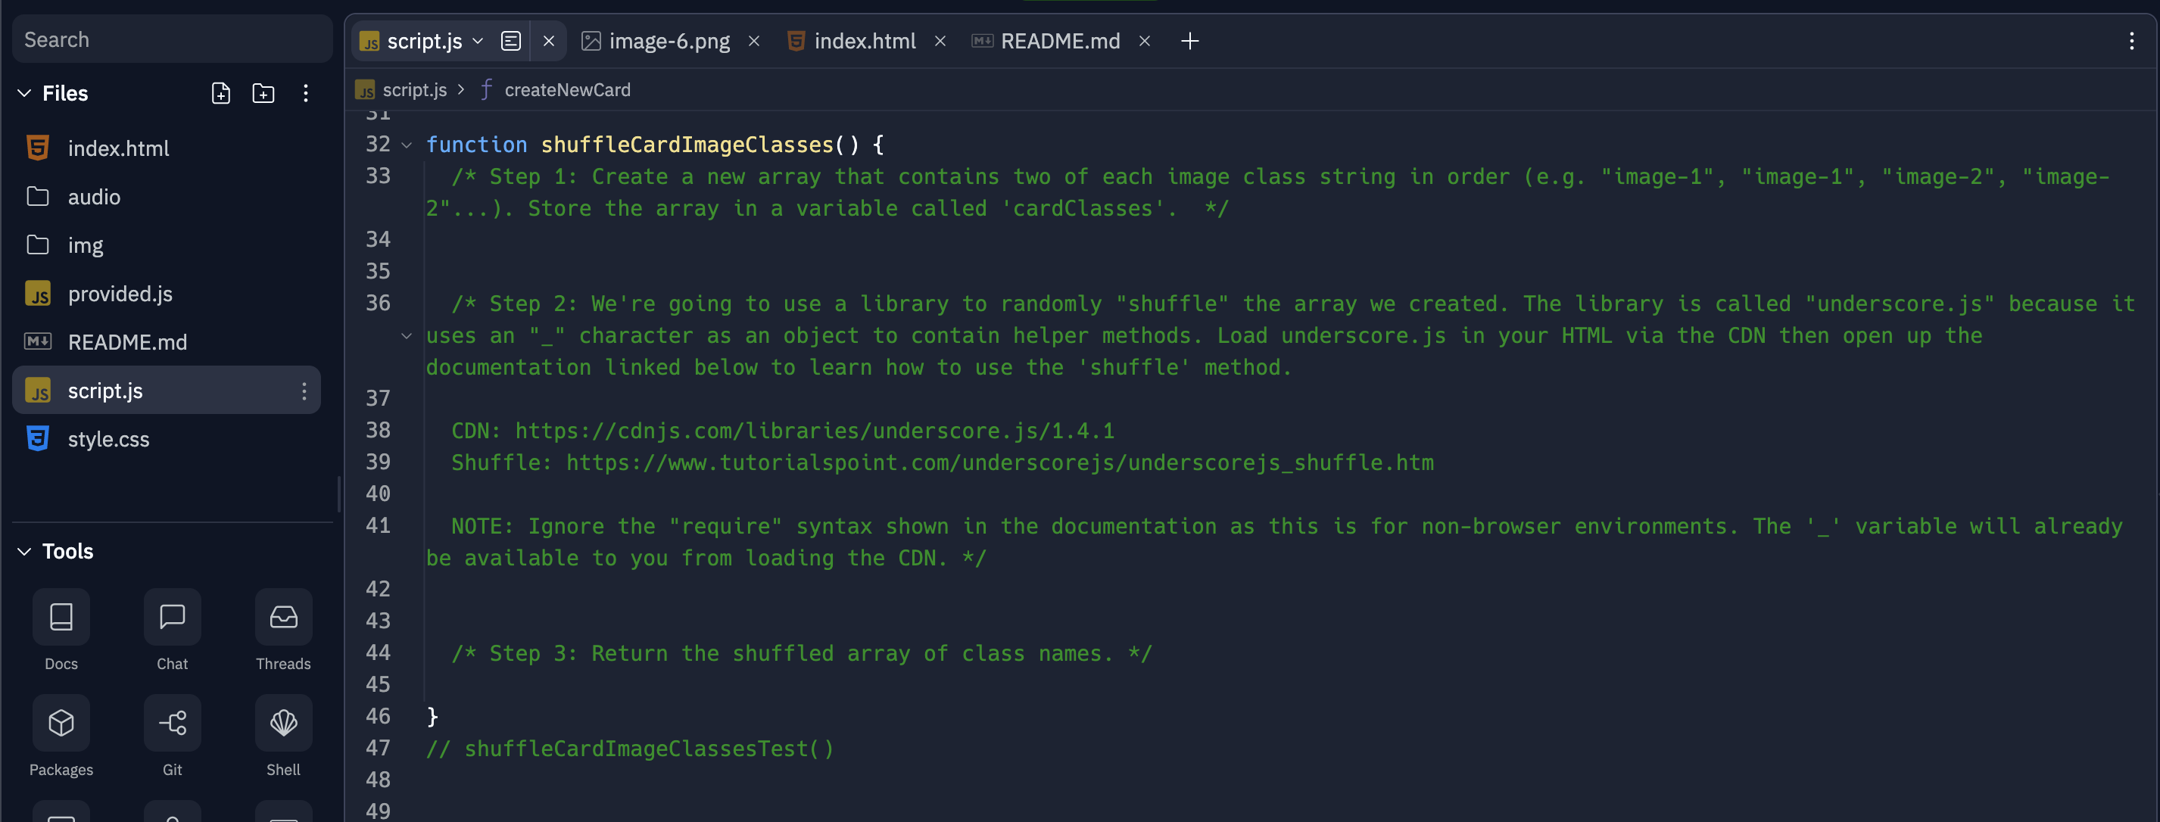Switch to the README.md tab
This screenshot has width=2160, height=822.
pyautogui.click(x=1059, y=41)
